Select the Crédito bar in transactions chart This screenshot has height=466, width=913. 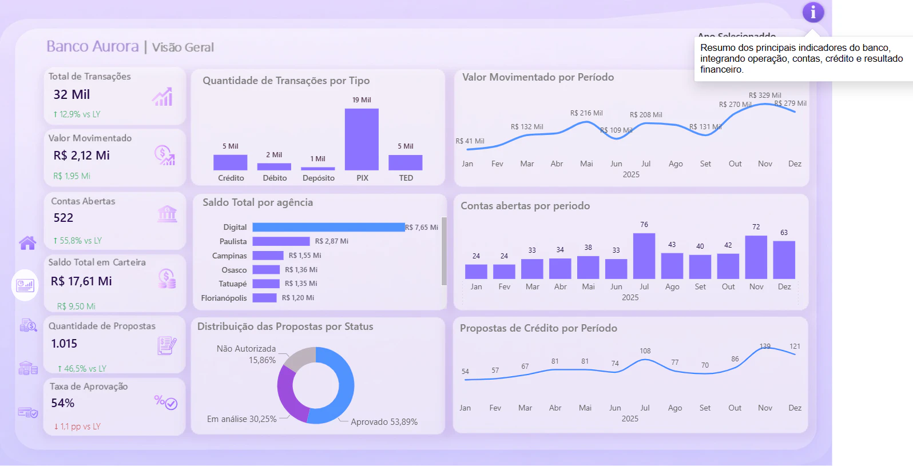coord(231,162)
